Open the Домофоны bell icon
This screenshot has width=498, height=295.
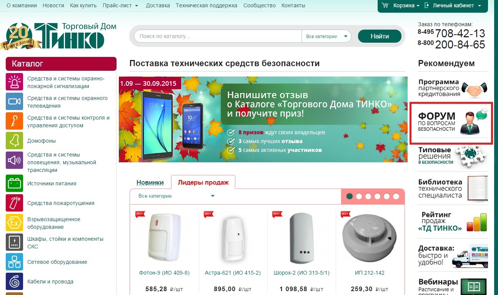(x=15, y=141)
